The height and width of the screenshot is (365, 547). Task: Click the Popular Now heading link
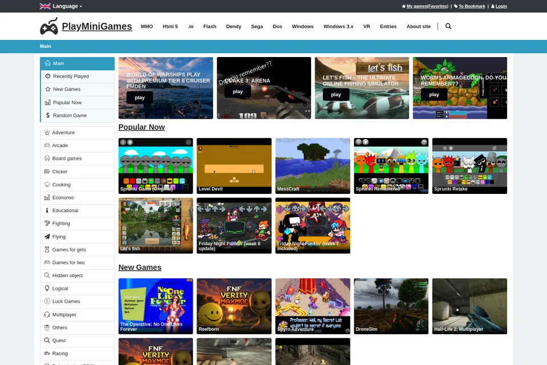pos(142,127)
